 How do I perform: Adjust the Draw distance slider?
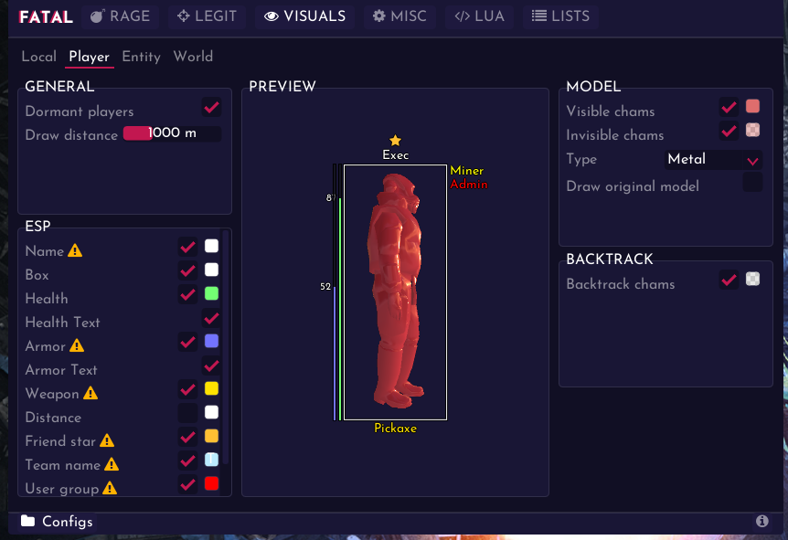[173, 133]
